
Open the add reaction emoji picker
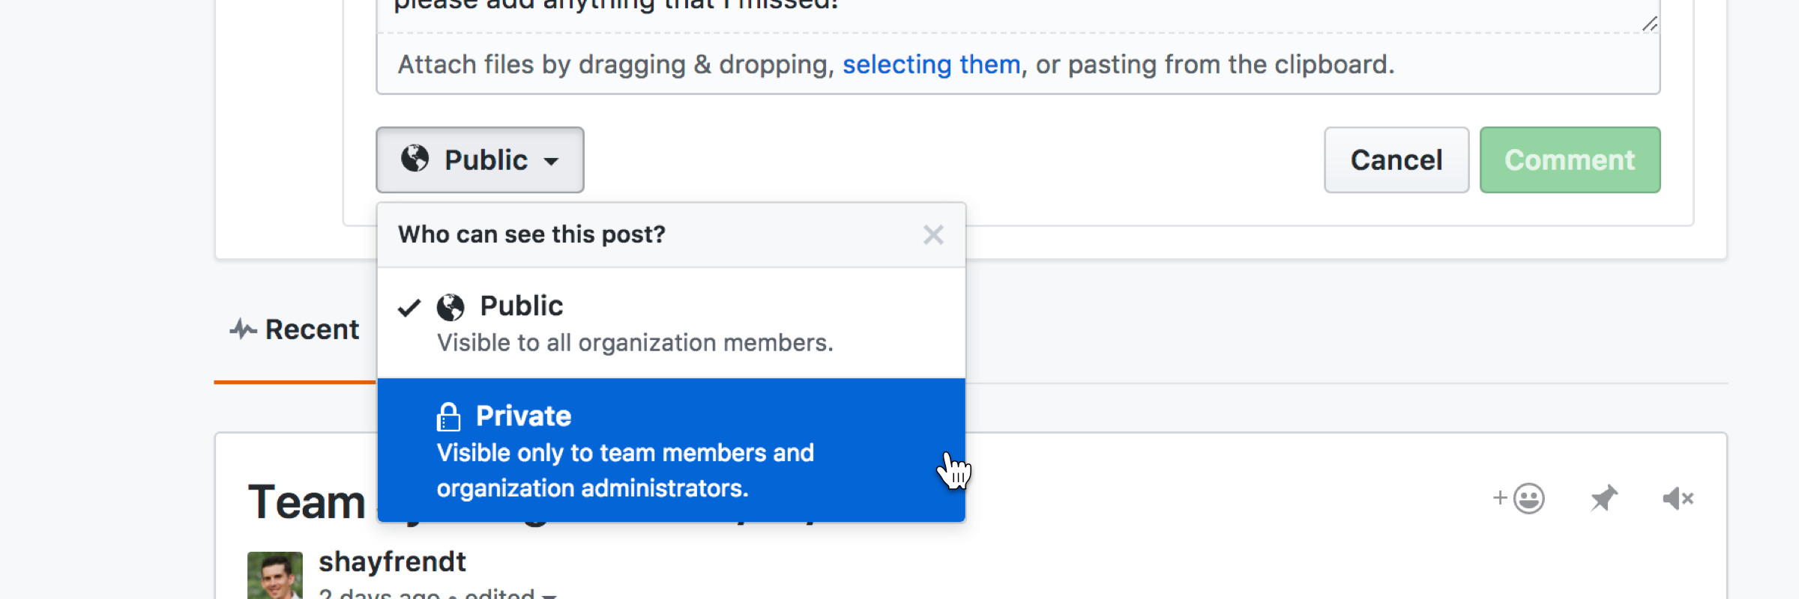pyautogui.click(x=1516, y=498)
